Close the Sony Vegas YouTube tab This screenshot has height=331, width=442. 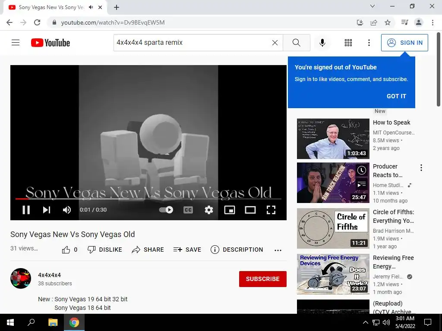click(100, 7)
